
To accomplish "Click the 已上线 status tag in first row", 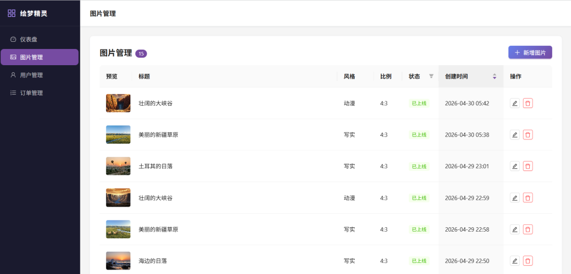I will click(x=418, y=103).
